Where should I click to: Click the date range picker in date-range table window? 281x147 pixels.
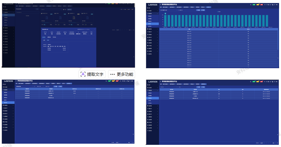click(43, 86)
